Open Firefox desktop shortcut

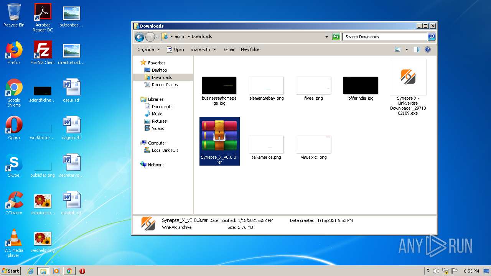tap(14, 53)
